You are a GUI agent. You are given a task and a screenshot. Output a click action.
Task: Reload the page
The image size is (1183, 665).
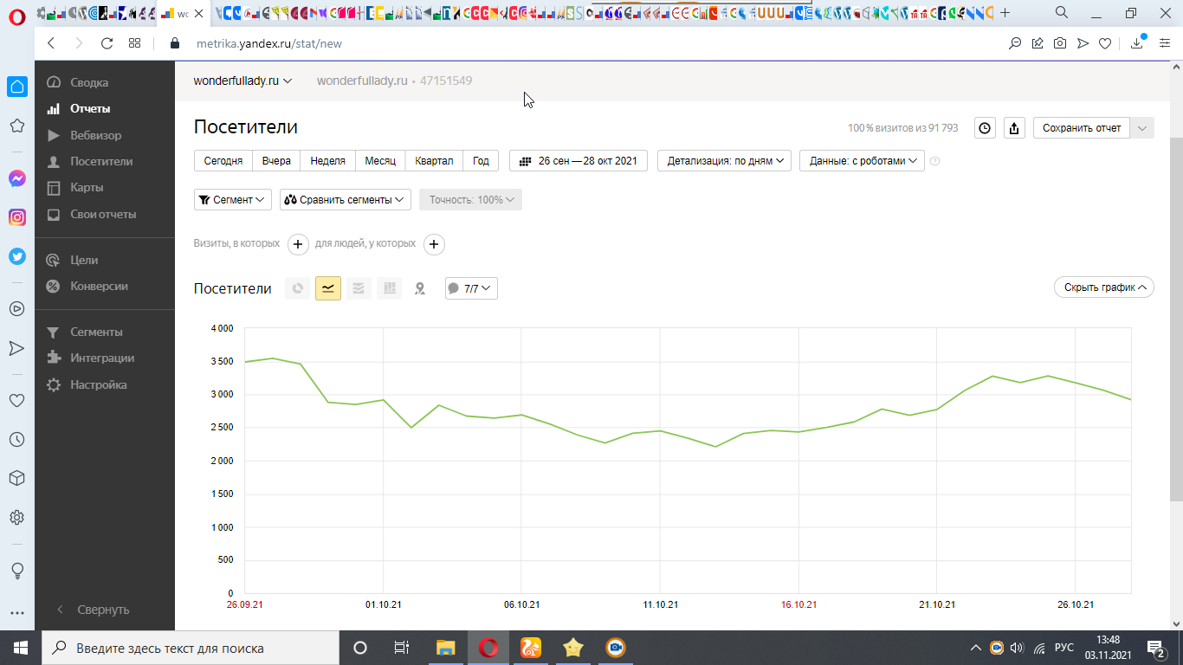point(107,43)
